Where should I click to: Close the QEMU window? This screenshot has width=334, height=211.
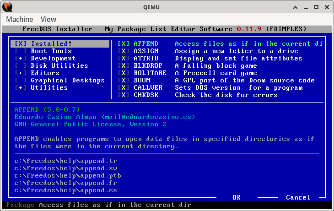click(x=327, y=7)
